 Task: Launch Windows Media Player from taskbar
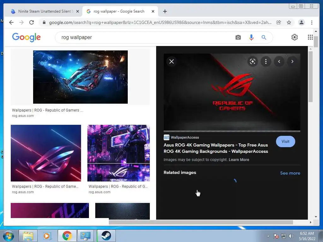click(x=47, y=236)
